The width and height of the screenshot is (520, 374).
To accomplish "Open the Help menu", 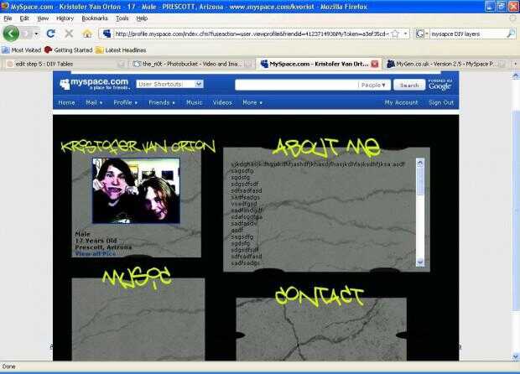I will tap(142, 18).
